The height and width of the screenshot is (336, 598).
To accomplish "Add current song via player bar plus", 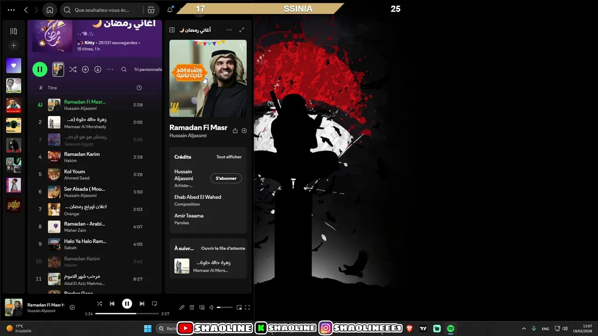I will pyautogui.click(x=72, y=307).
